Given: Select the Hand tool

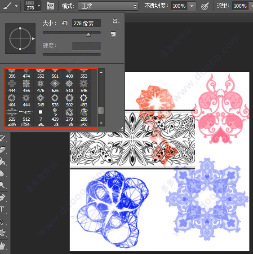Looking at the screenshot, I should point(2,245).
